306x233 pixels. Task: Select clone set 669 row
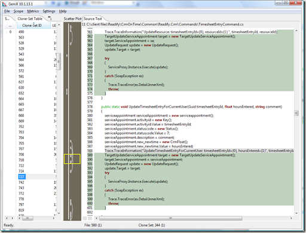37,121
